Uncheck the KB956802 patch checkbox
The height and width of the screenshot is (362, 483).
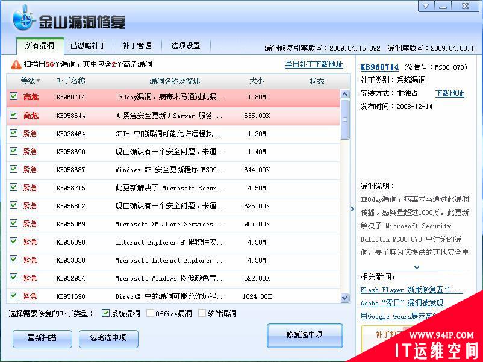point(14,205)
